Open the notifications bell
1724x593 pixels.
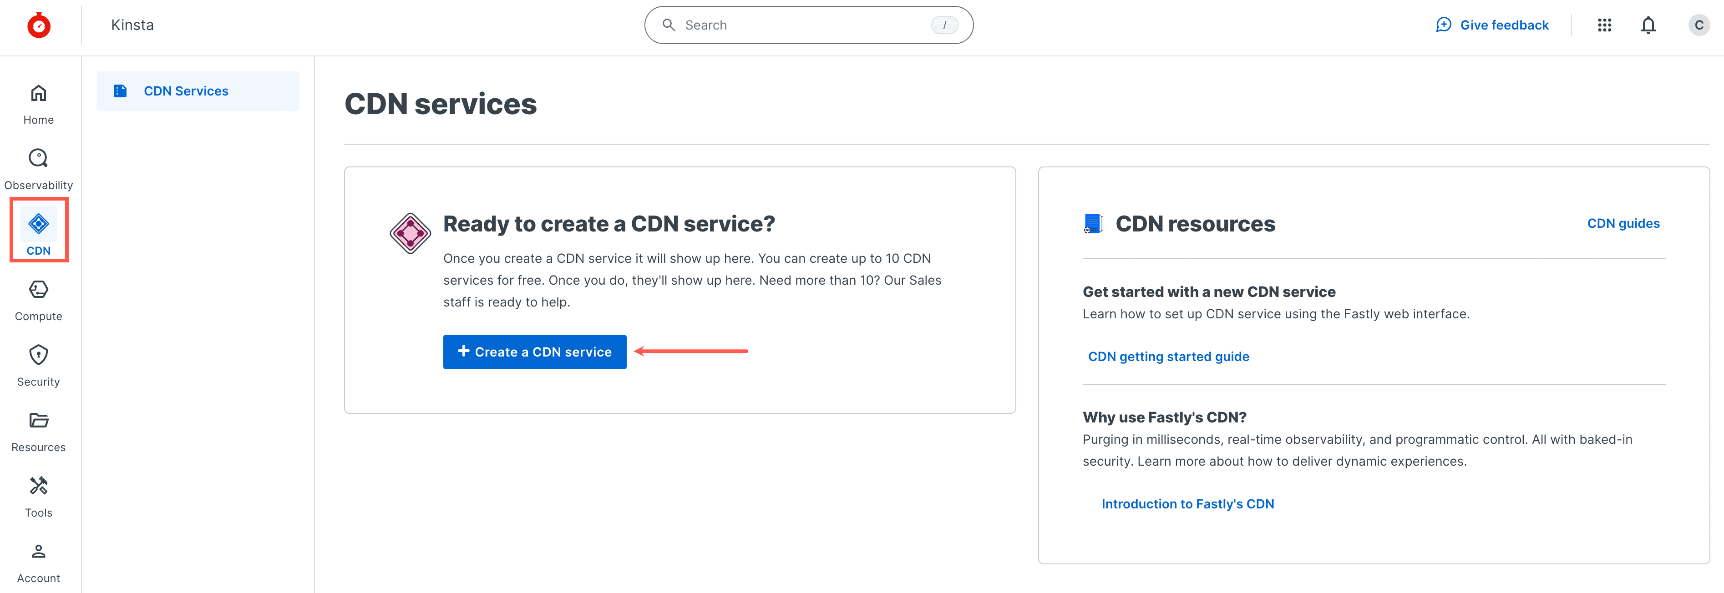pos(1648,25)
